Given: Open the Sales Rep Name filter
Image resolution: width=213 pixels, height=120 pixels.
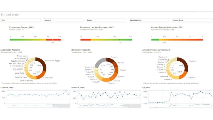Looking at the screenshot, I should point(149,20).
